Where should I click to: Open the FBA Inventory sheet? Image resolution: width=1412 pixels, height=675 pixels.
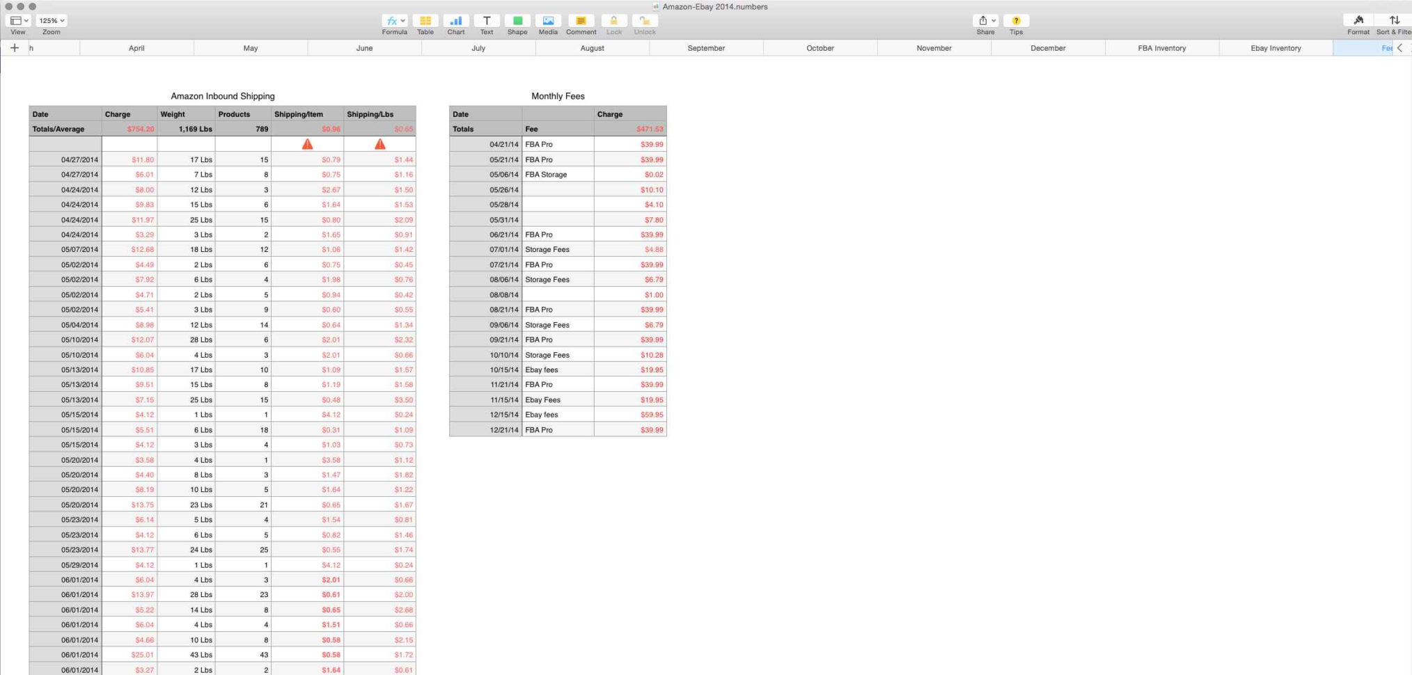click(1161, 47)
